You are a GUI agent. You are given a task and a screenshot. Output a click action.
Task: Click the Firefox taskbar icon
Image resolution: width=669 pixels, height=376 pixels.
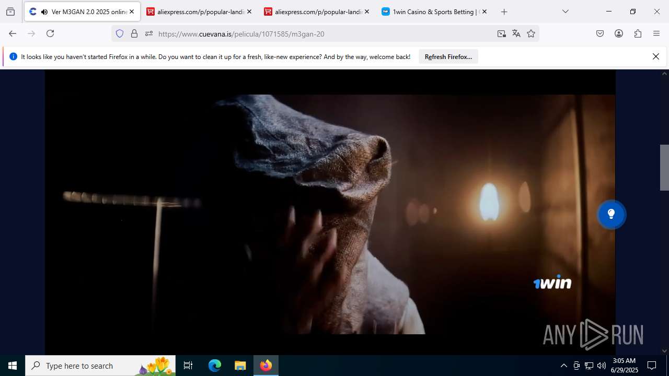point(266,366)
